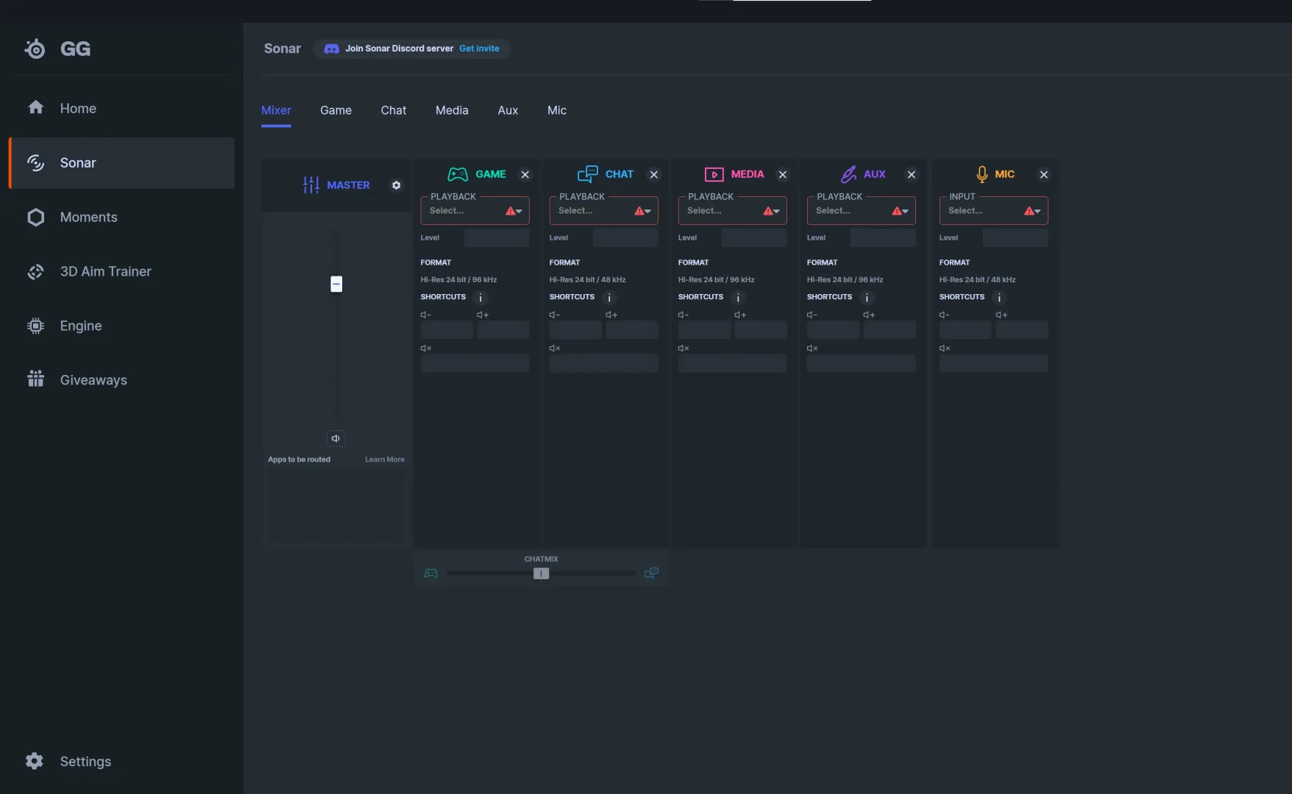The image size is (1292, 794).
Task: Open Settings gear at sidebar bottom
Action: coord(35,761)
